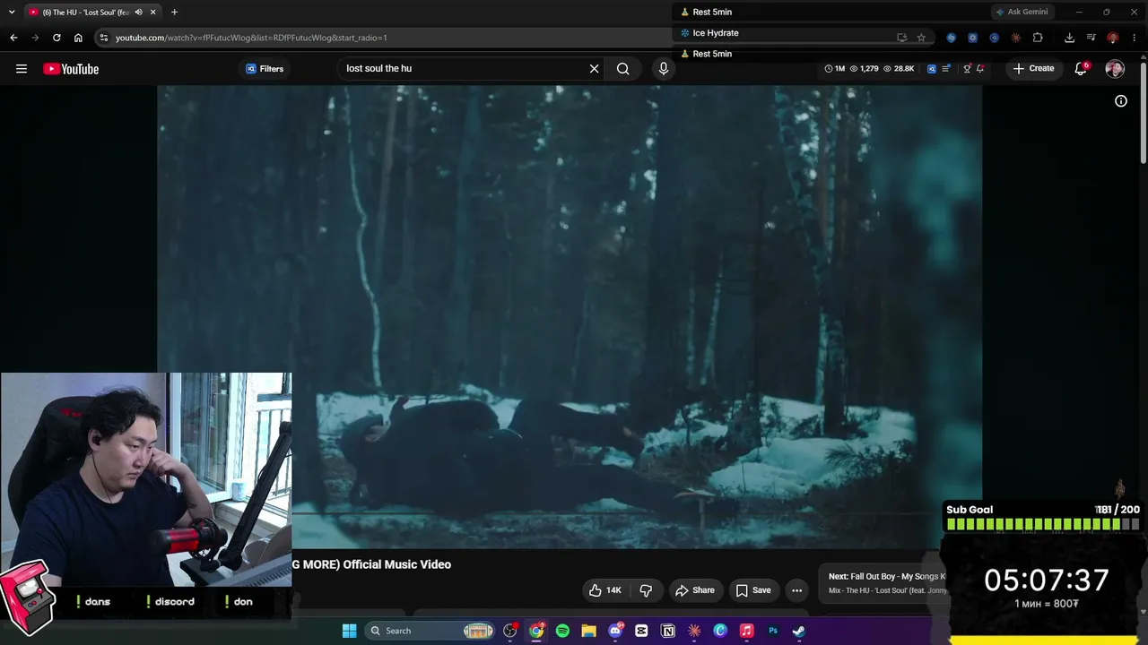Open File Explorer from the taskbar
The width and height of the screenshot is (1148, 645).
click(x=588, y=631)
